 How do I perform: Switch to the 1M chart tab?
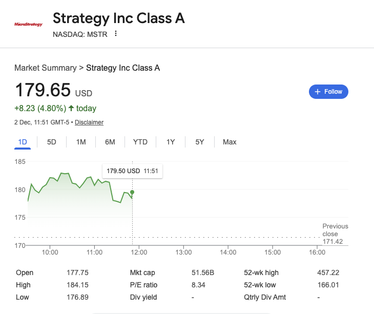tap(81, 142)
